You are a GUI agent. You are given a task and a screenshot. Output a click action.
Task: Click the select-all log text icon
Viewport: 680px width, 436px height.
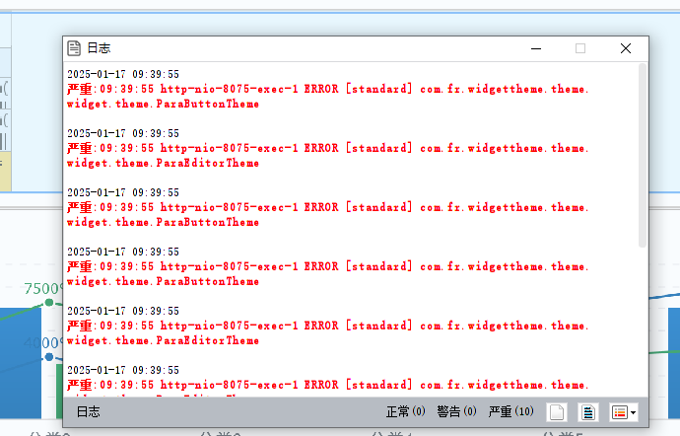tap(588, 412)
